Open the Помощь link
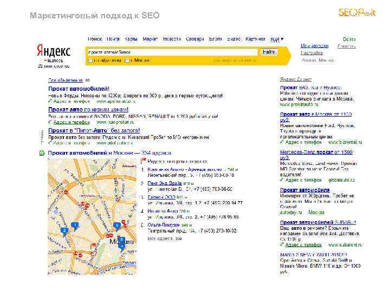This screenshot has height=292, width=390. point(347,46)
